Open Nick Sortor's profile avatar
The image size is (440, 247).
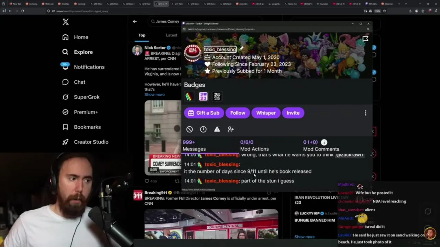click(137, 50)
